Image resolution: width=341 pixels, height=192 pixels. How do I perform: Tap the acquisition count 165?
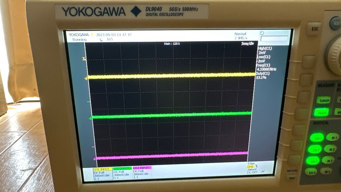[109, 39]
